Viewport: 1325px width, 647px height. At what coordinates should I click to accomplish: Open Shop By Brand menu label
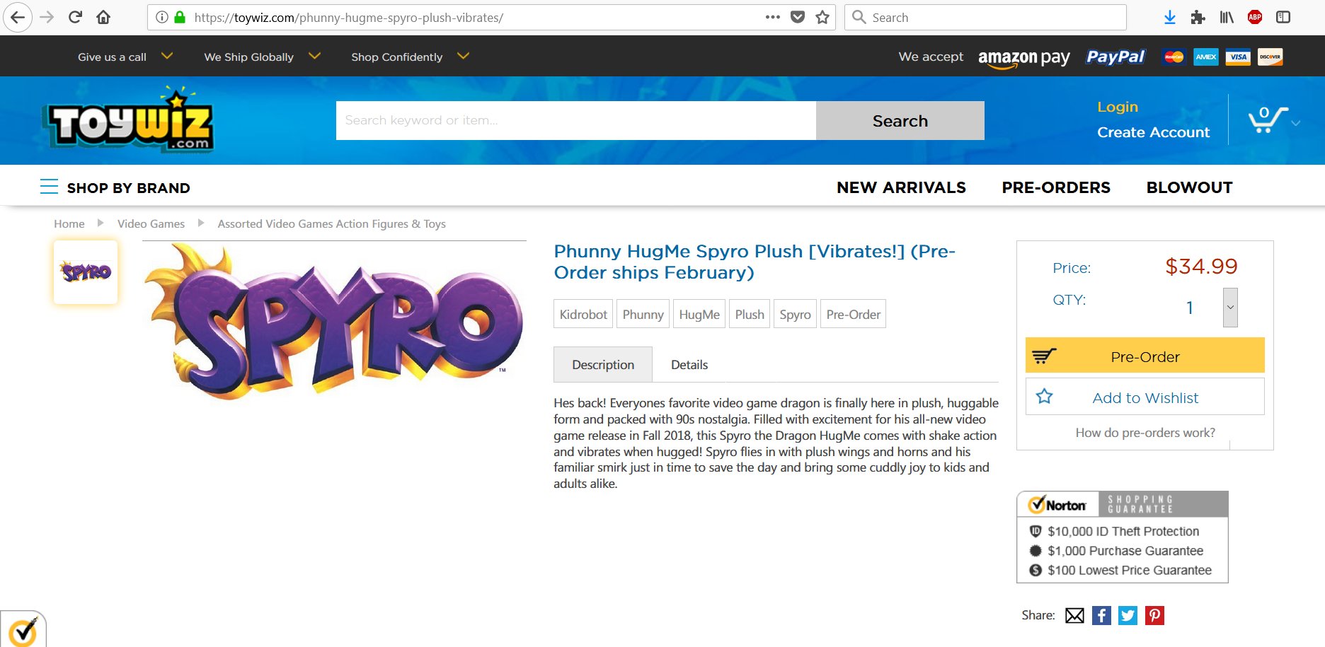coord(128,188)
